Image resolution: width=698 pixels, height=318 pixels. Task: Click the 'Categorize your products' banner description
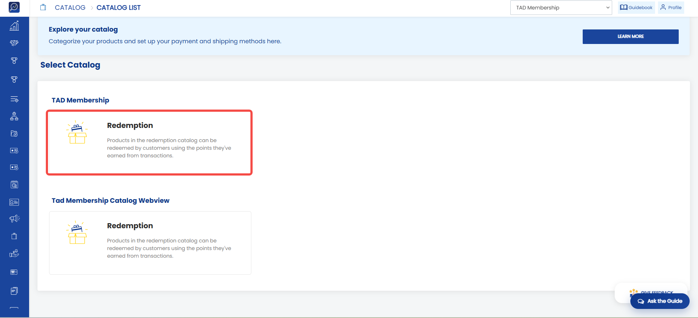(165, 41)
